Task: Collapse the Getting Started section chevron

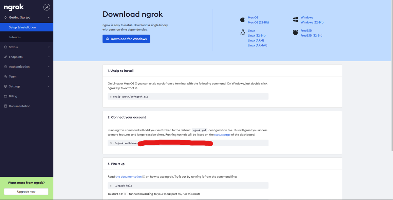Action: tap(48, 18)
